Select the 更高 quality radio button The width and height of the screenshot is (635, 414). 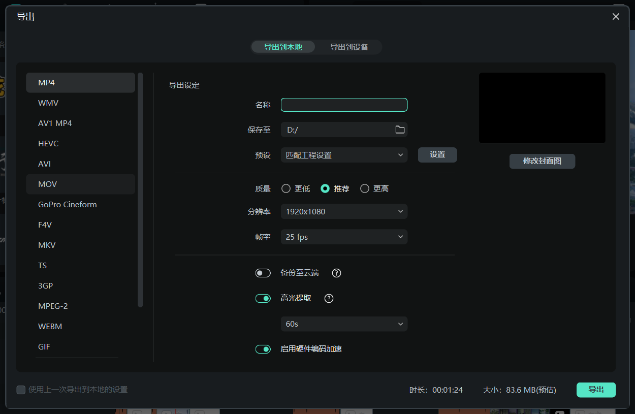364,188
